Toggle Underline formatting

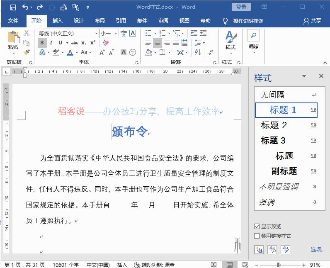pos(60,43)
